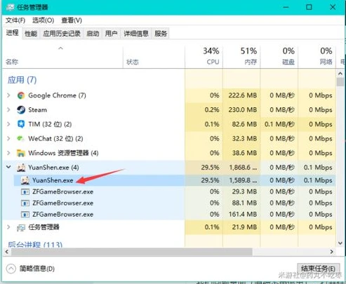Sort by the 51% 内存 column header
The image size is (346, 284).
[x=241, y=57]
